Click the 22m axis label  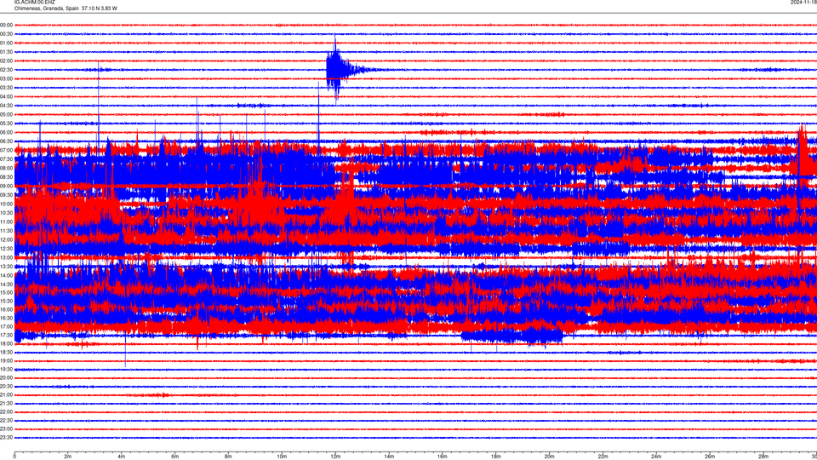603,457
